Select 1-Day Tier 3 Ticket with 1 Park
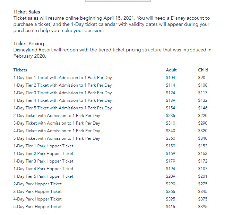The height and width of the screenshot is (215, 251). point(62,93)
